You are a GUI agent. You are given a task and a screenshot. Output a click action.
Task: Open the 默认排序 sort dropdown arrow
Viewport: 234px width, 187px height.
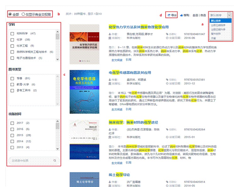[x=229, y=15]
